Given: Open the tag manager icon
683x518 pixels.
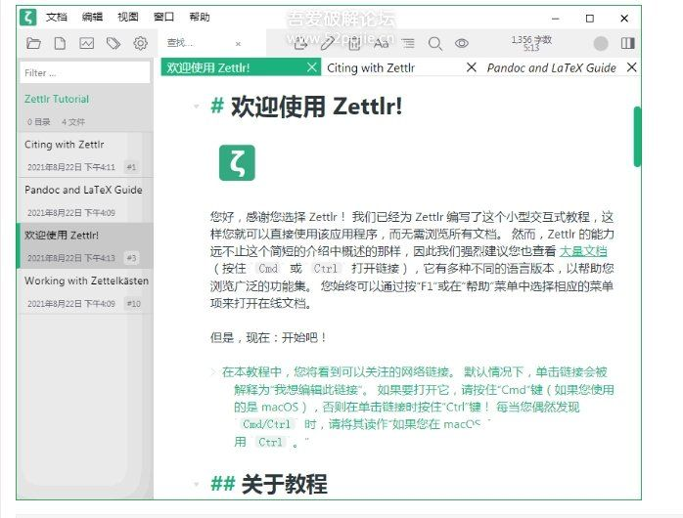Looking at the screenshot, I should pos(114,43).
